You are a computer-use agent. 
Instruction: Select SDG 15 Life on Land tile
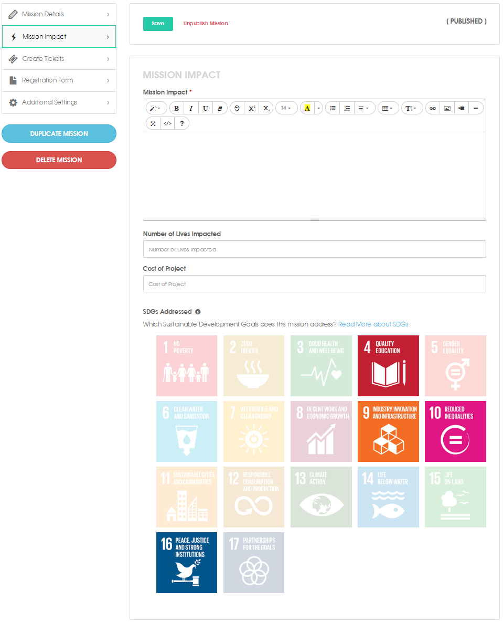[455, 497]
